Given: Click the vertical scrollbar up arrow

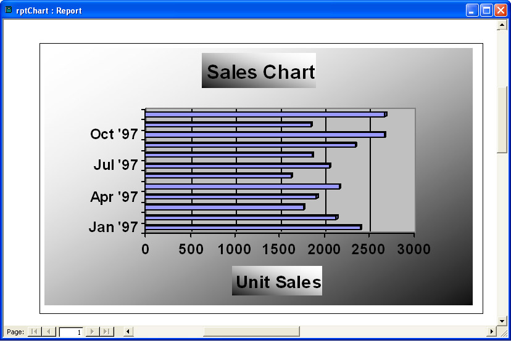Looking at the screenshot, I should point(502,25).
